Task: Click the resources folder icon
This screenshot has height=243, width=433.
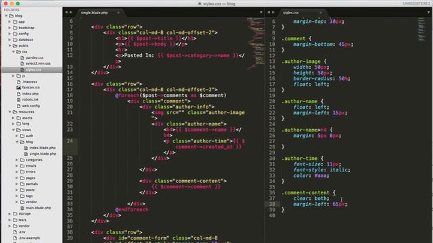Action: pos(15,112)
